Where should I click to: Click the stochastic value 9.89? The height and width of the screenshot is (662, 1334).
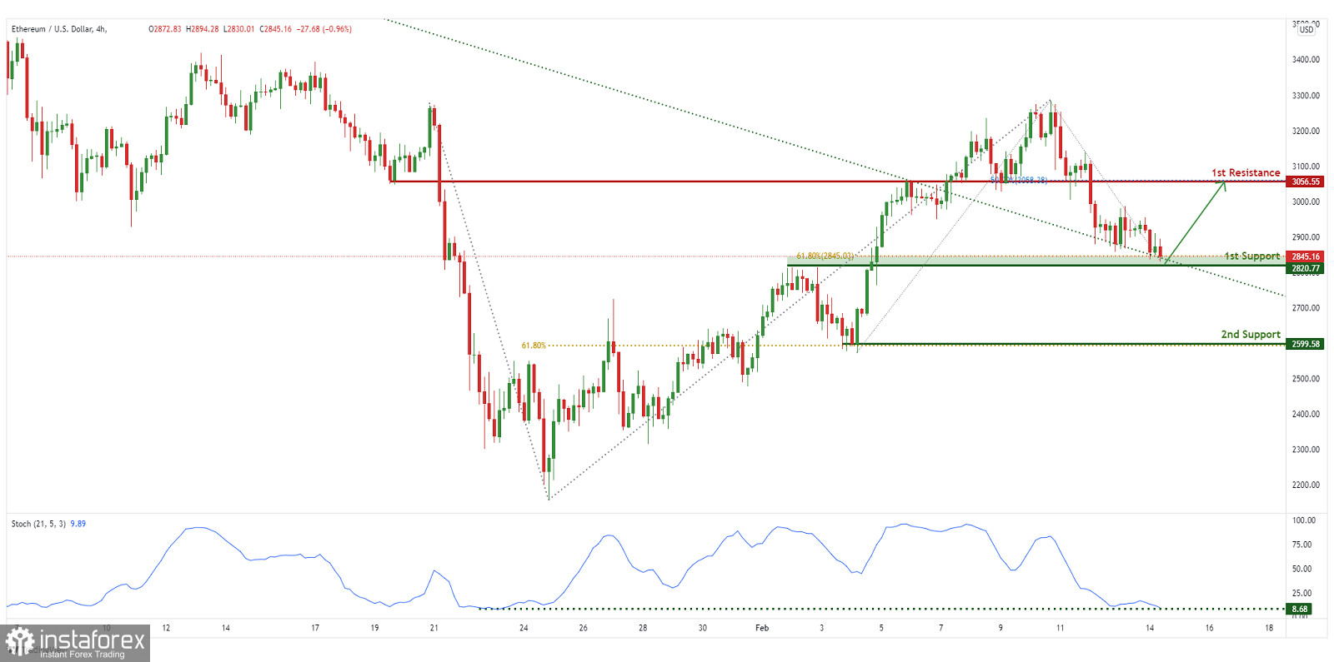78,524
